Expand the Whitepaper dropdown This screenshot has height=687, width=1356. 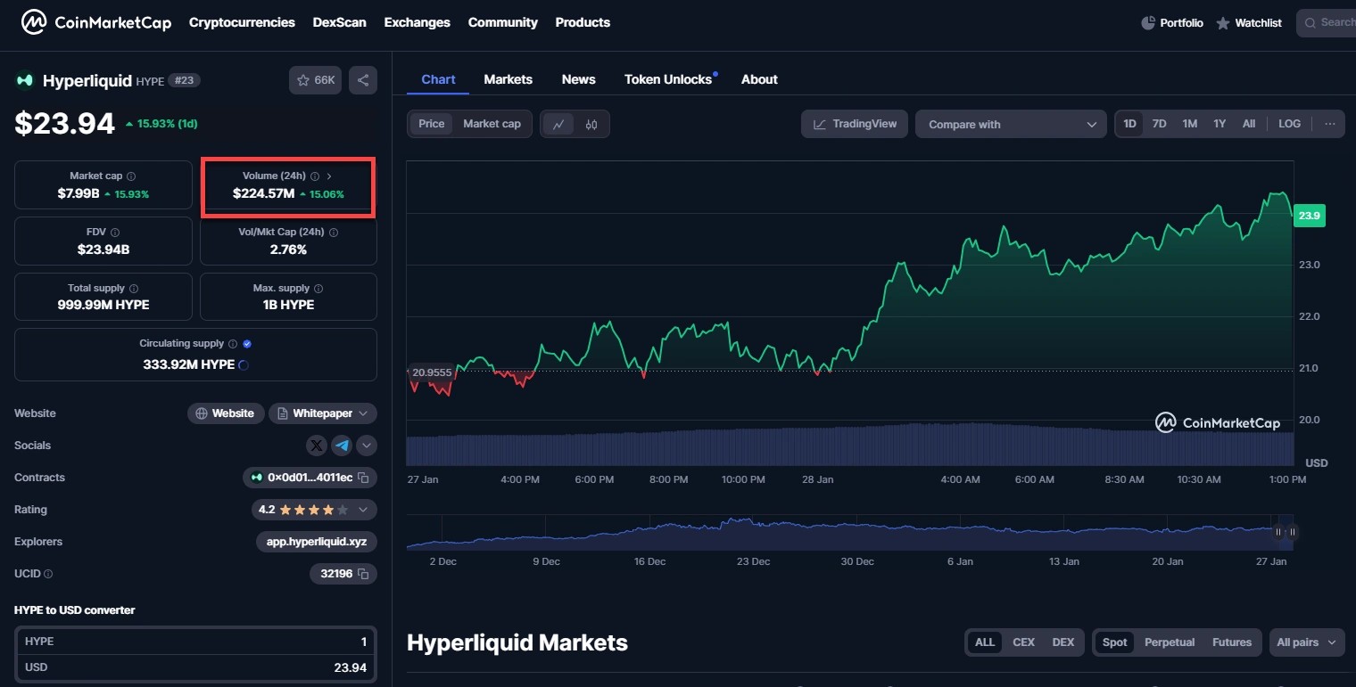(x=322, y=413)
